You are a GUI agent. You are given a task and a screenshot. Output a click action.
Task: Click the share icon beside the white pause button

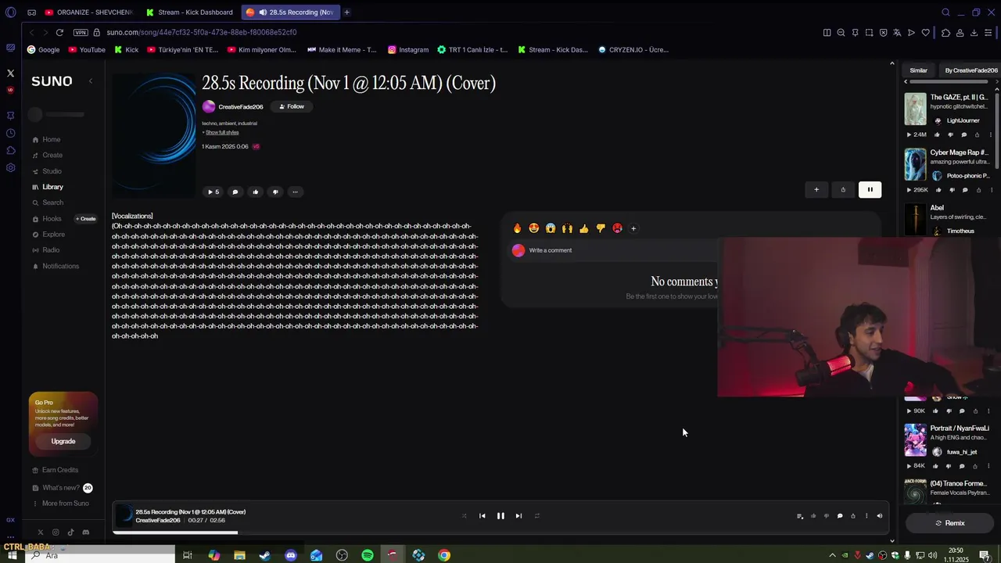click(843, 189)
